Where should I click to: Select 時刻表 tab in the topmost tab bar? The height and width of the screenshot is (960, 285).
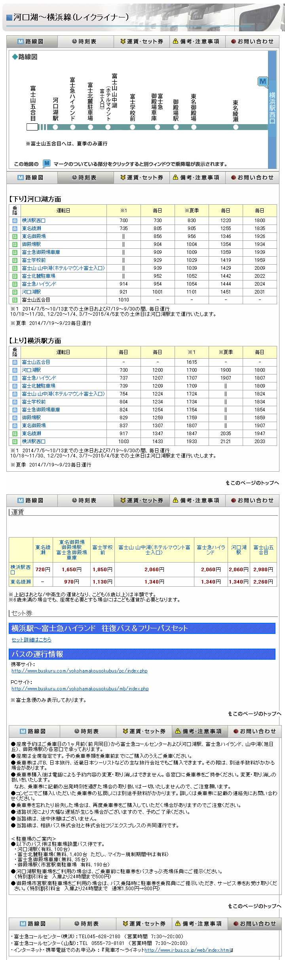pos(85,42)
